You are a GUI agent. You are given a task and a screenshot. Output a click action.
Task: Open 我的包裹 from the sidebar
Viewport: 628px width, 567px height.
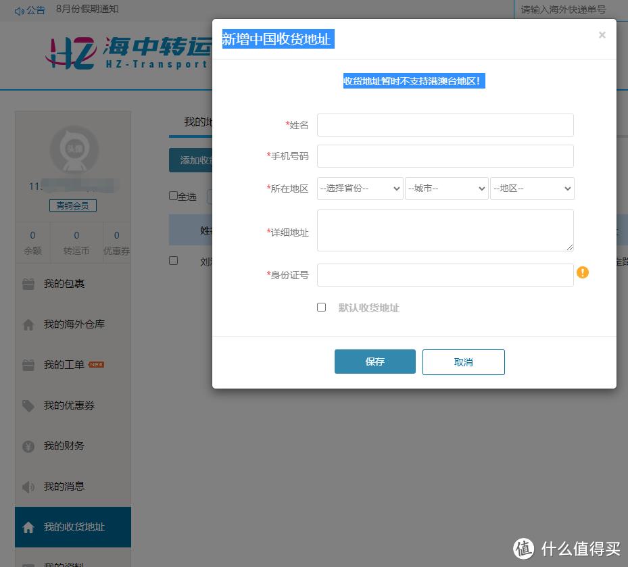[x=64, y=283]
